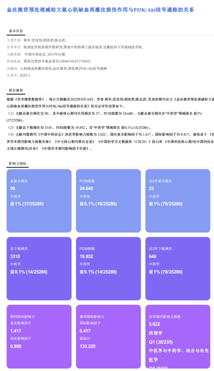Click the funding project 国家自然科学基金项目 text
The width and height of the screenshot is (214, 371).
pyautogui.click(x=57, y=61)
